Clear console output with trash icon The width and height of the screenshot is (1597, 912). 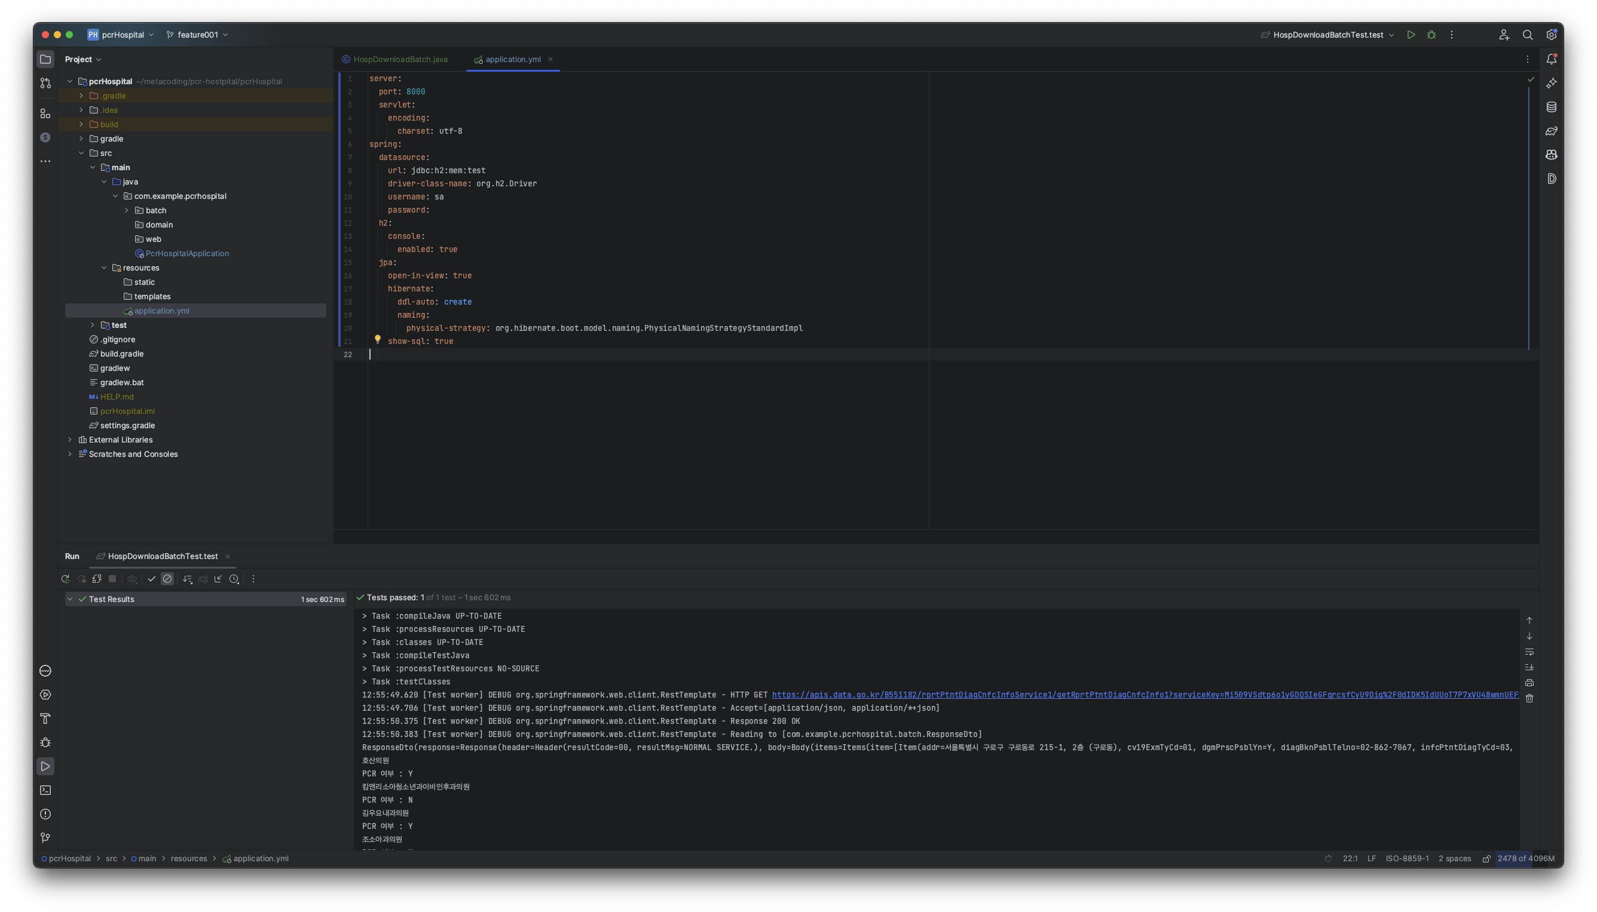coord(1529,698)
